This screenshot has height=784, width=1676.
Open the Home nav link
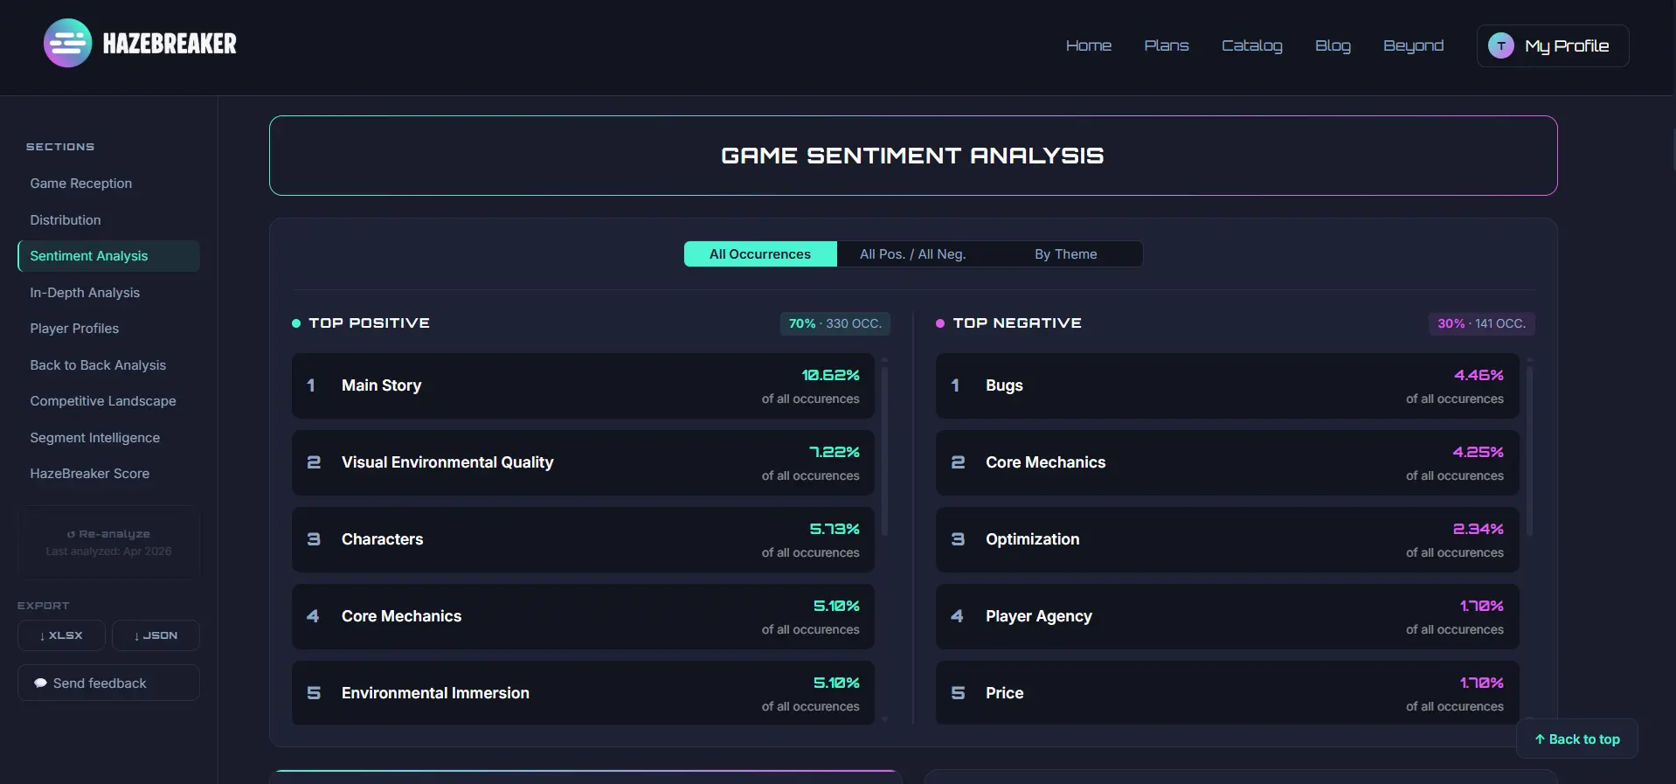click(1088, 45)
